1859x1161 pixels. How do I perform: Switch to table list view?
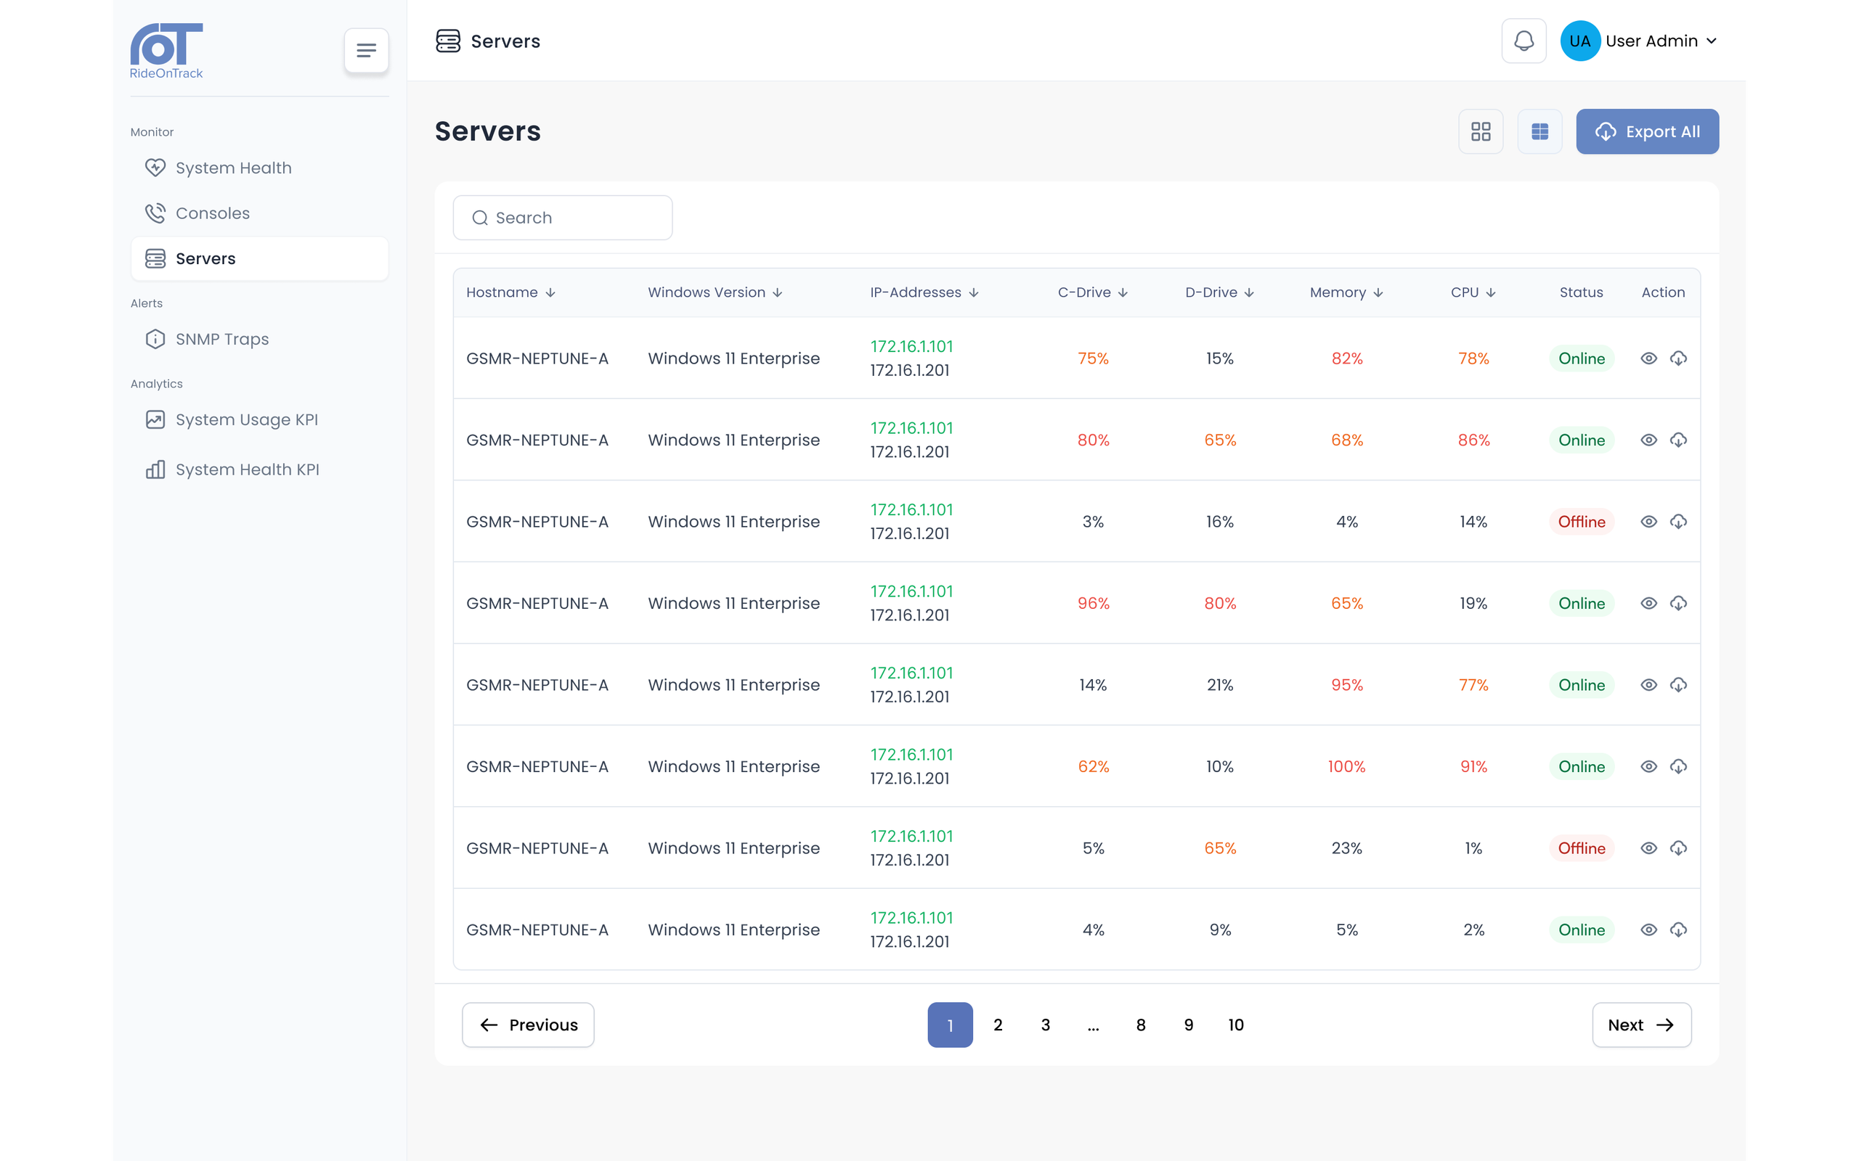tap(1539, 131)
